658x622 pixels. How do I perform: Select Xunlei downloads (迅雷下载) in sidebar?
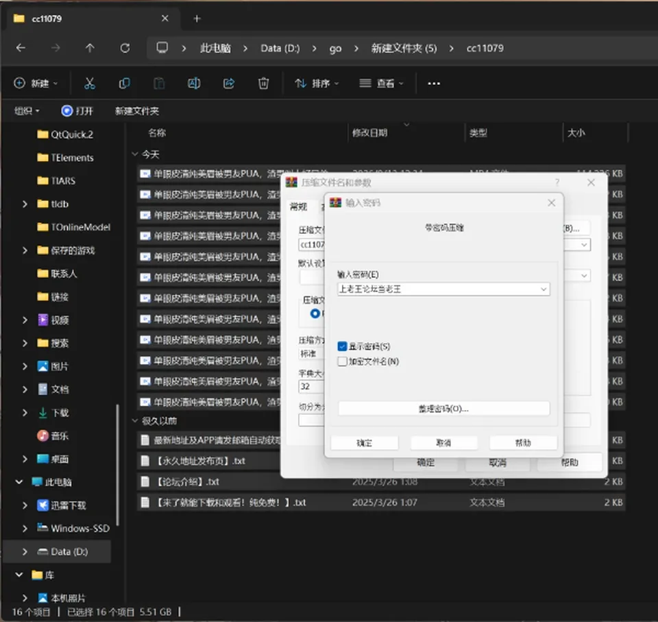(x=61, y=505)
